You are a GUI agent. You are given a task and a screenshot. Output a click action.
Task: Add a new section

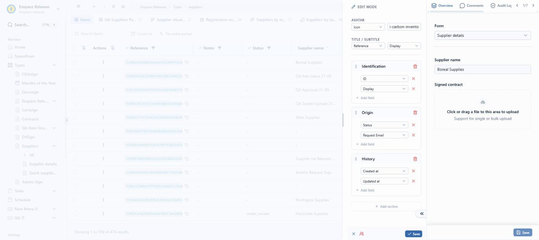pyautogui.click(x=386, y=206)
